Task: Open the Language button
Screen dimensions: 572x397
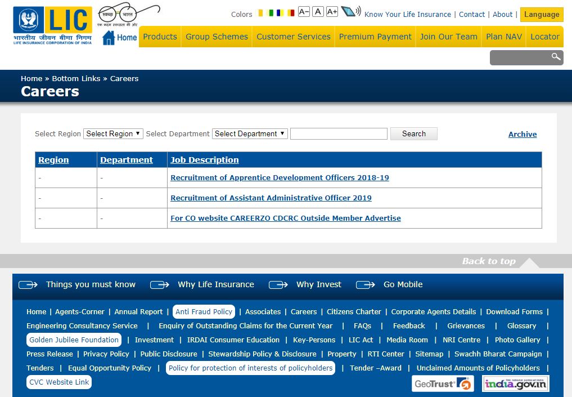Action: (x=542, y=15)
